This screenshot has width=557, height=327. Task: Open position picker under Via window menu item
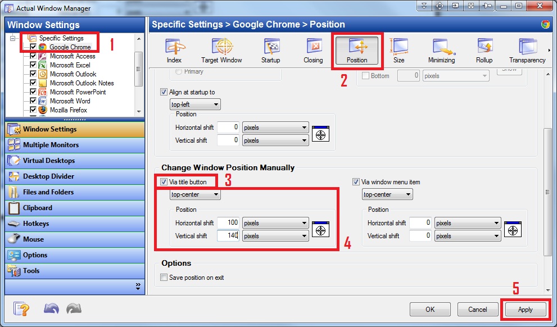(x=513, y=230)
